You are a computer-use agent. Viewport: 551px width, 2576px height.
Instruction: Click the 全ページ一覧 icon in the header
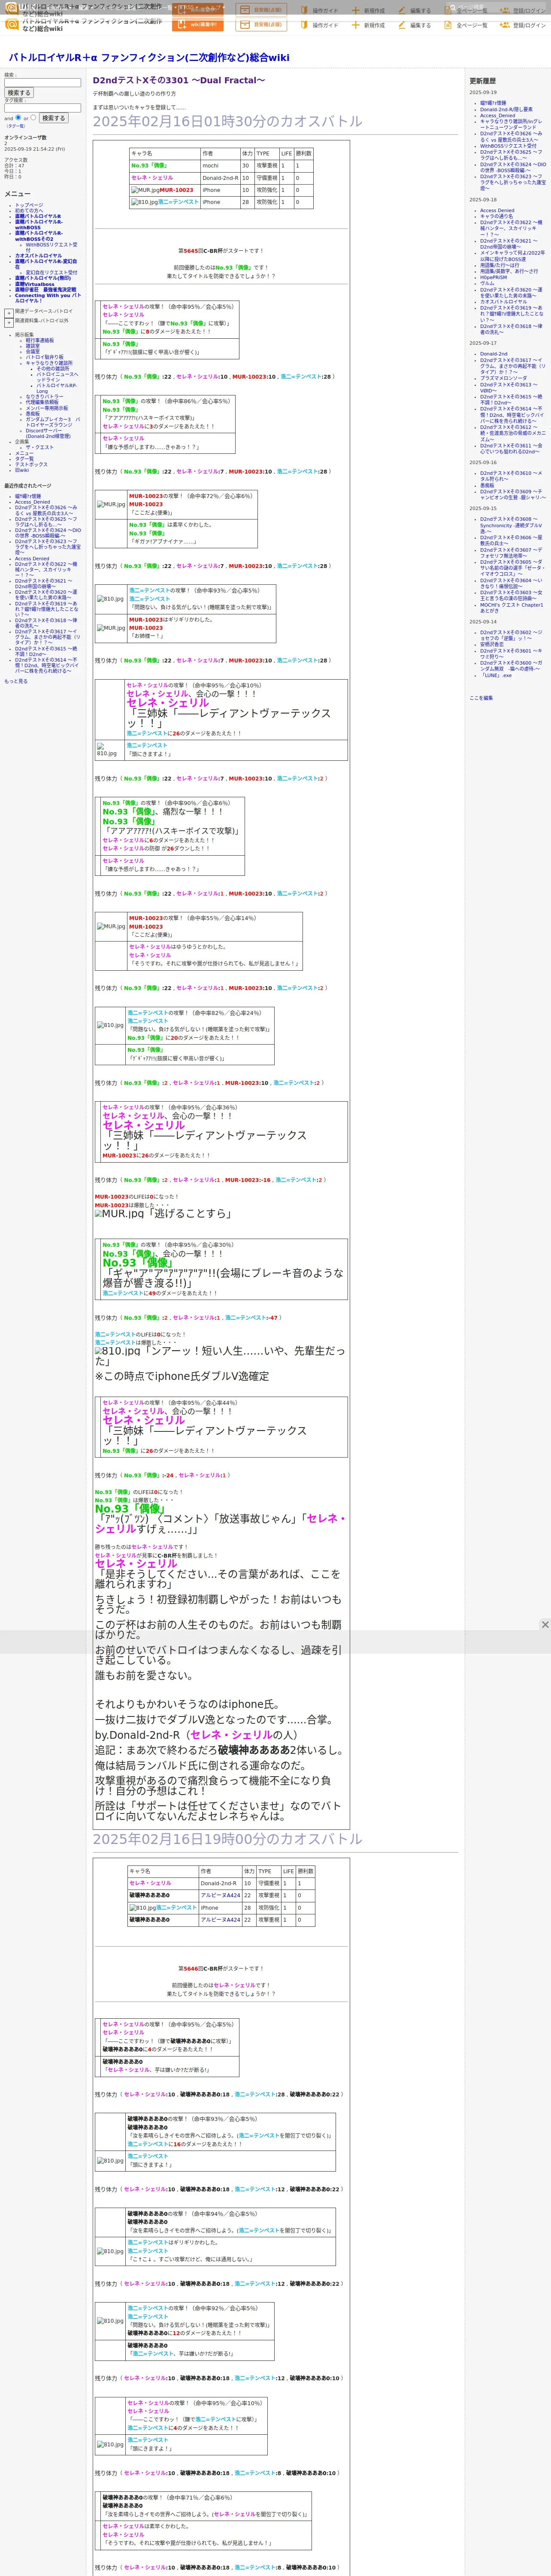pos(449,25)
